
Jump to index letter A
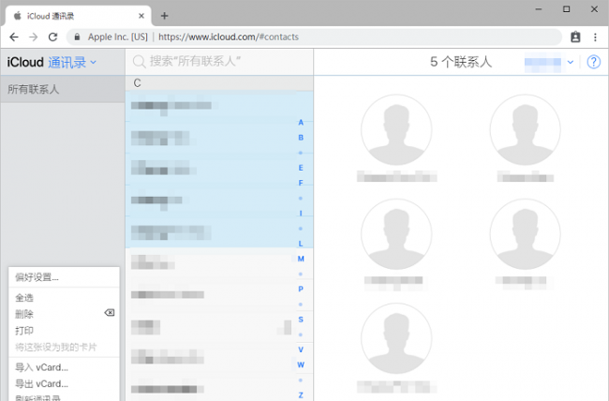301,123
